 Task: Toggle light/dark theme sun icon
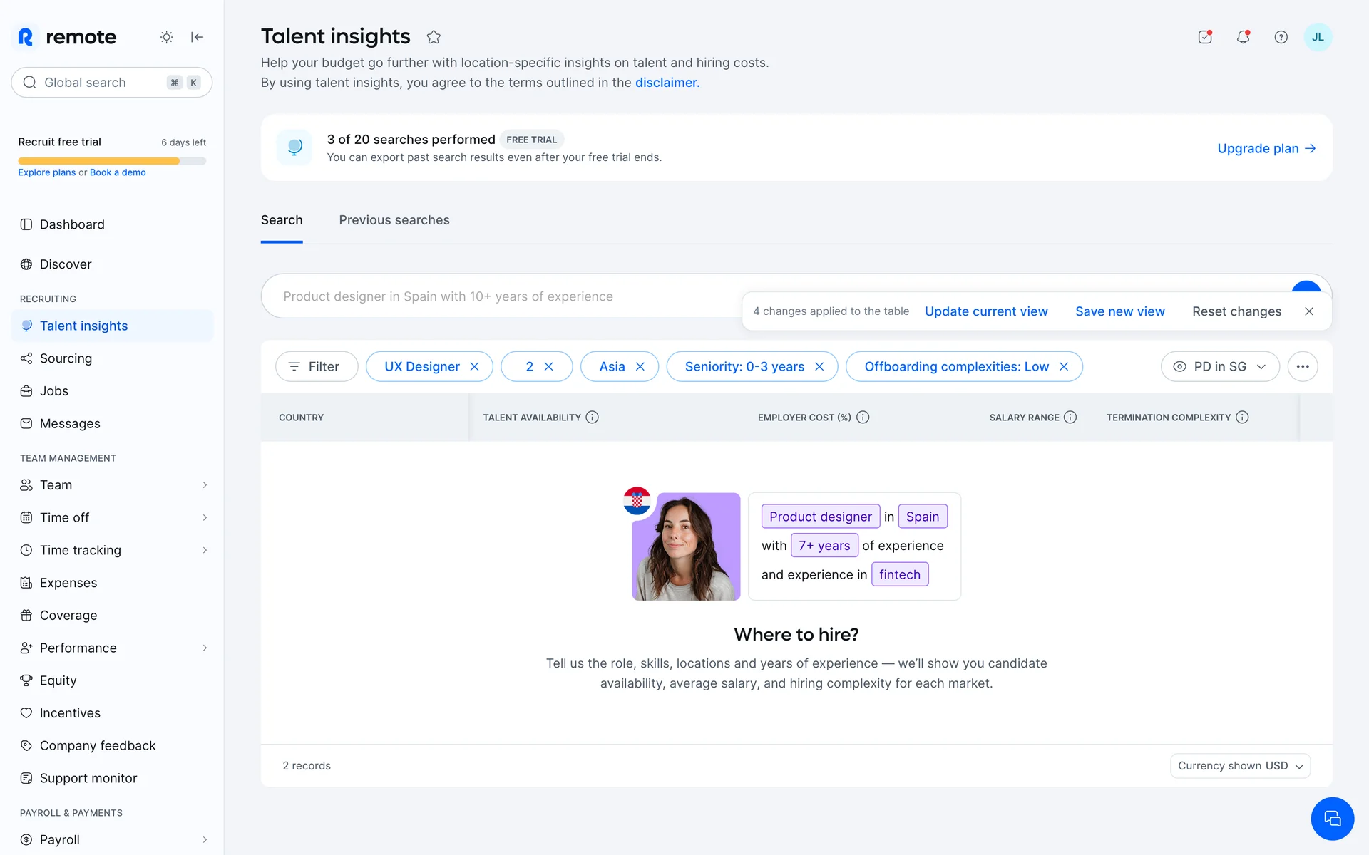pos(166,37)
